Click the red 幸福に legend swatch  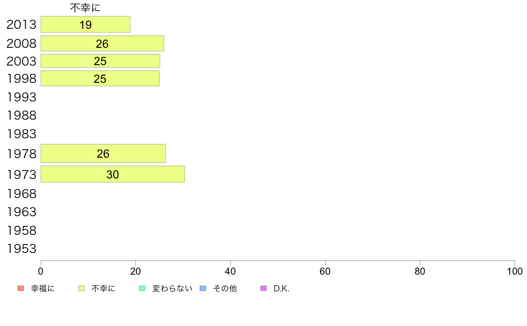[20, 288]
